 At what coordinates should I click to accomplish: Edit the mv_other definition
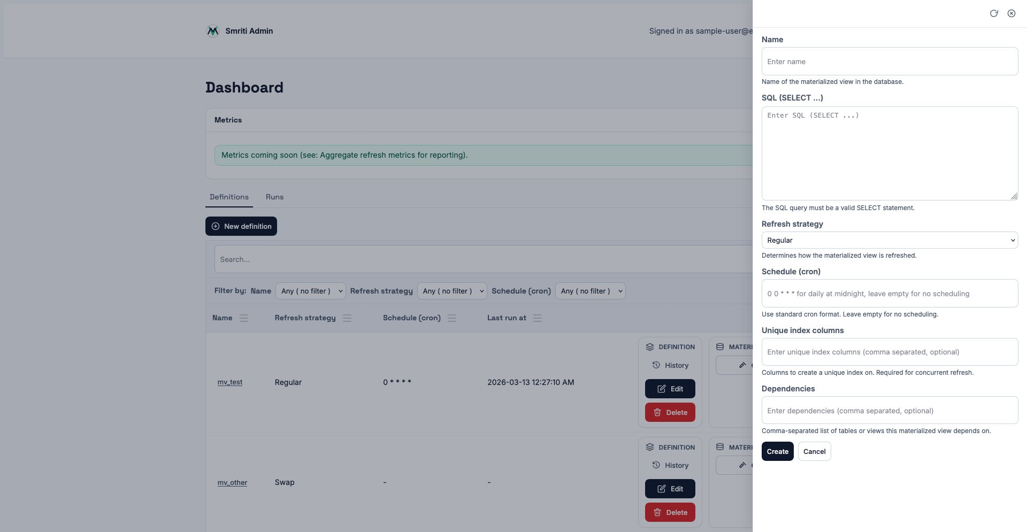pyautogui.click(x=670, y=489)
